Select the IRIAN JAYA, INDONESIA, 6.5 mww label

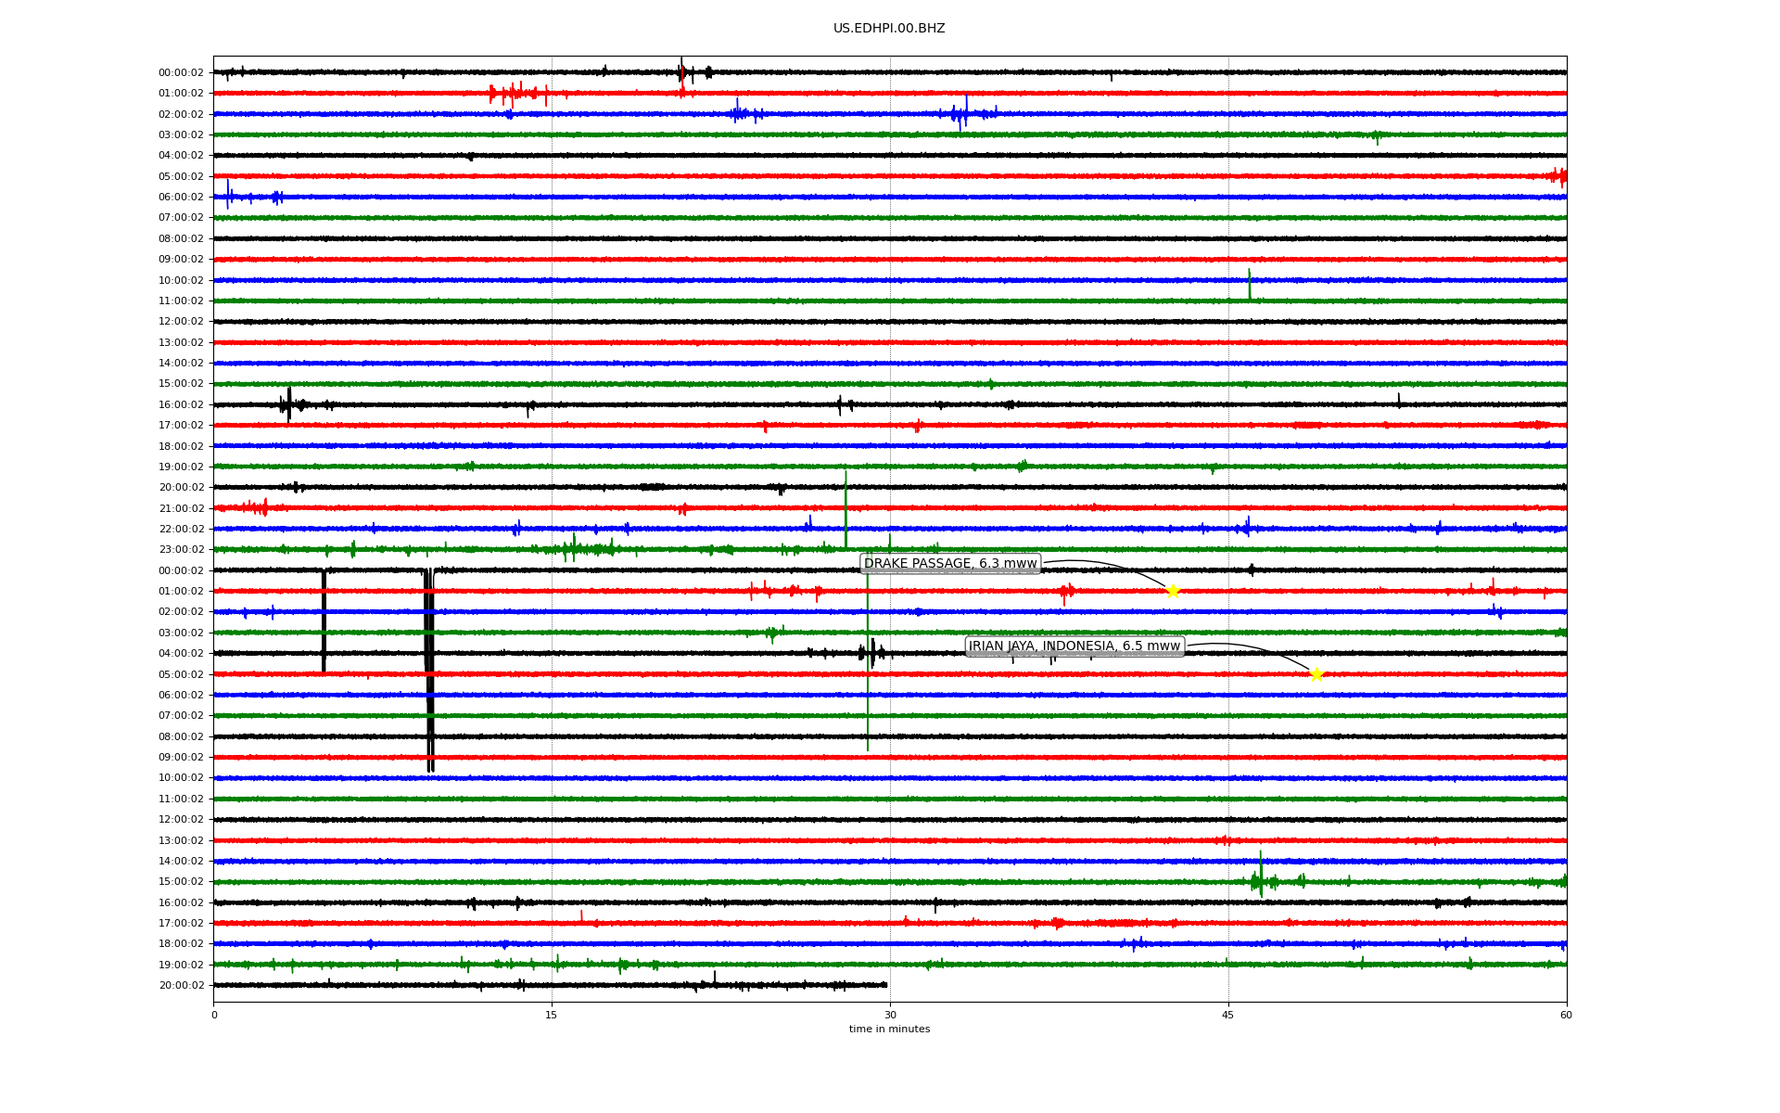point(1074,646)
